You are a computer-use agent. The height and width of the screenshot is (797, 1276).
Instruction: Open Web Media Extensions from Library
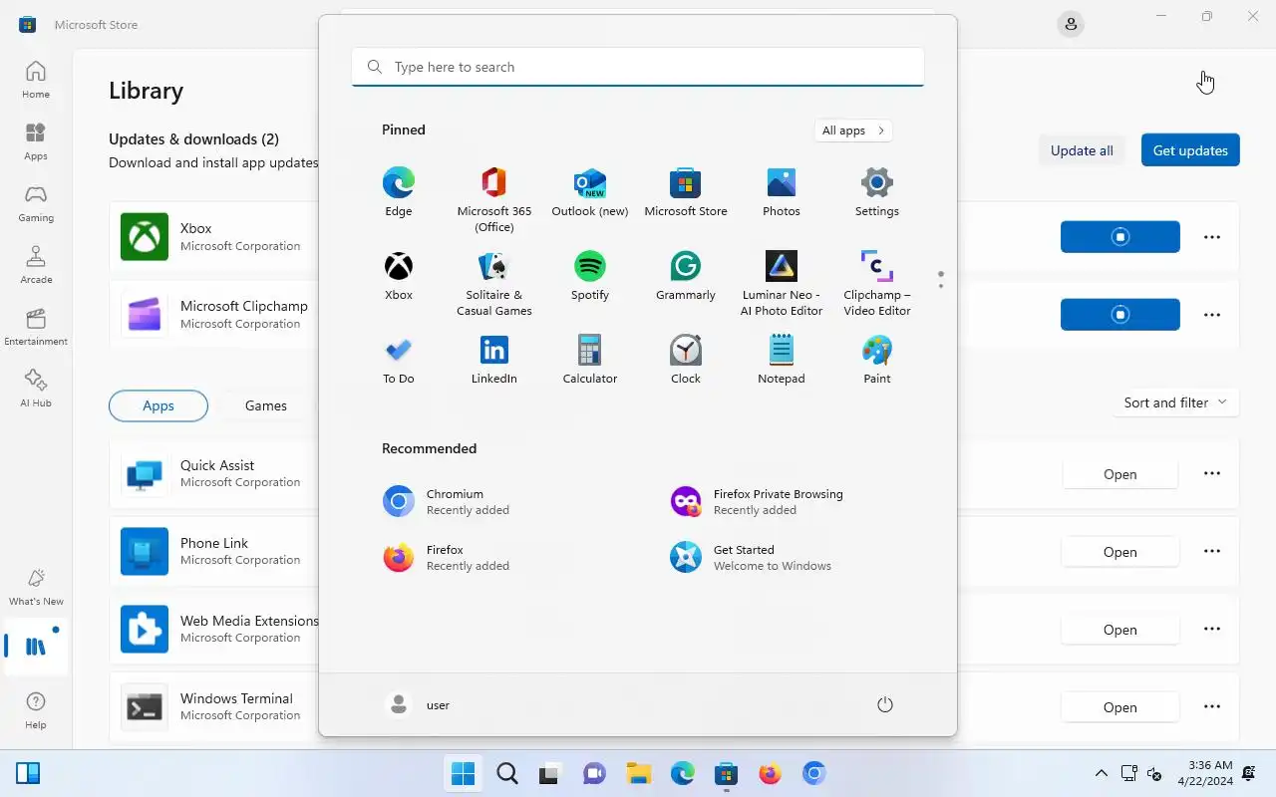point(1120,630)
